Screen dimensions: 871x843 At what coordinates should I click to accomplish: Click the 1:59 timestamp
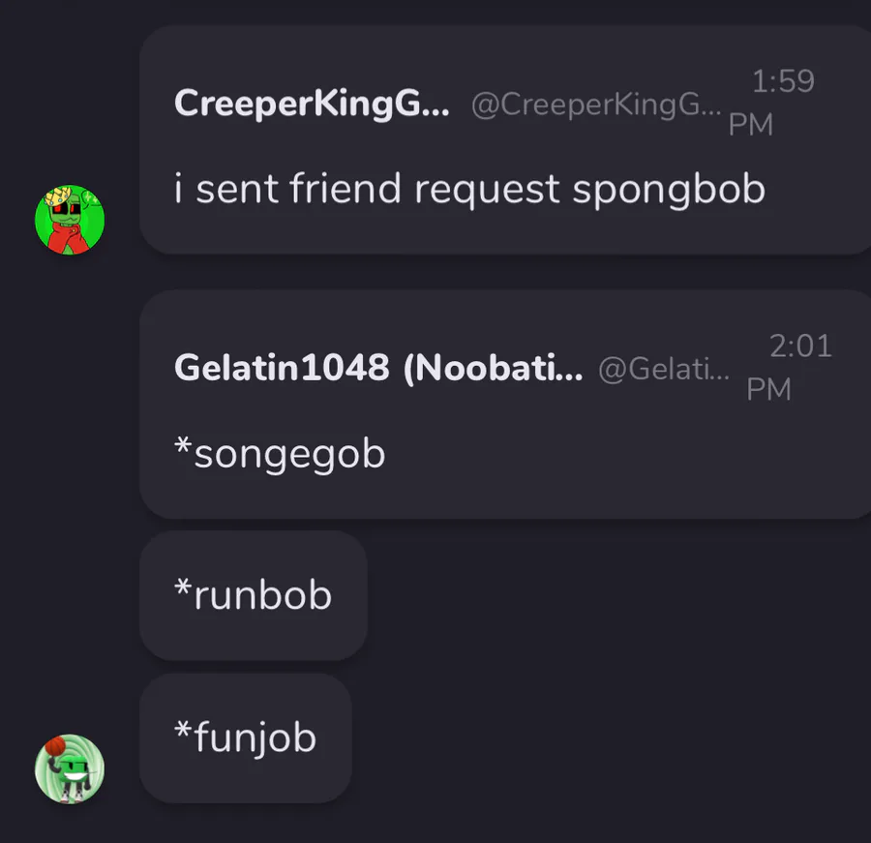tap(783, 81)
